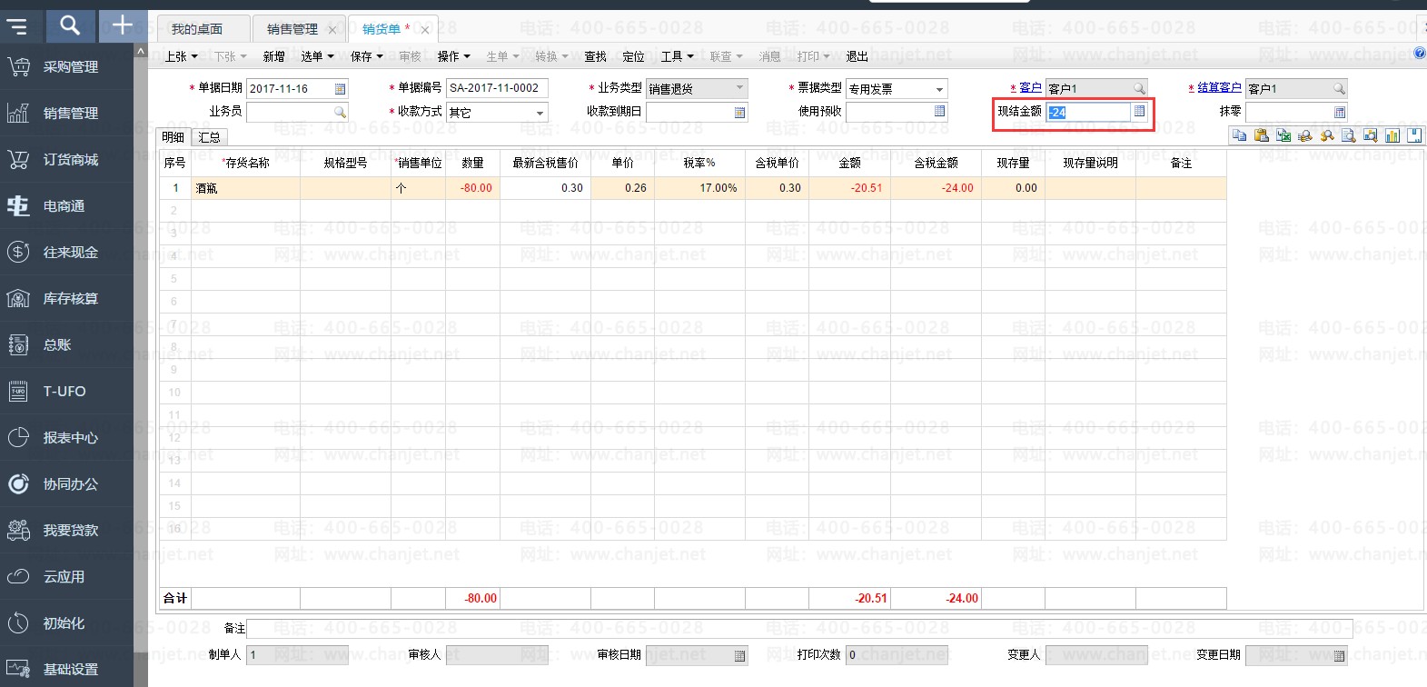The width and height of the screenshot is (1427, 687).
Task: Click the document preview magnifier icon
Action: click(x=1348, y=135)
